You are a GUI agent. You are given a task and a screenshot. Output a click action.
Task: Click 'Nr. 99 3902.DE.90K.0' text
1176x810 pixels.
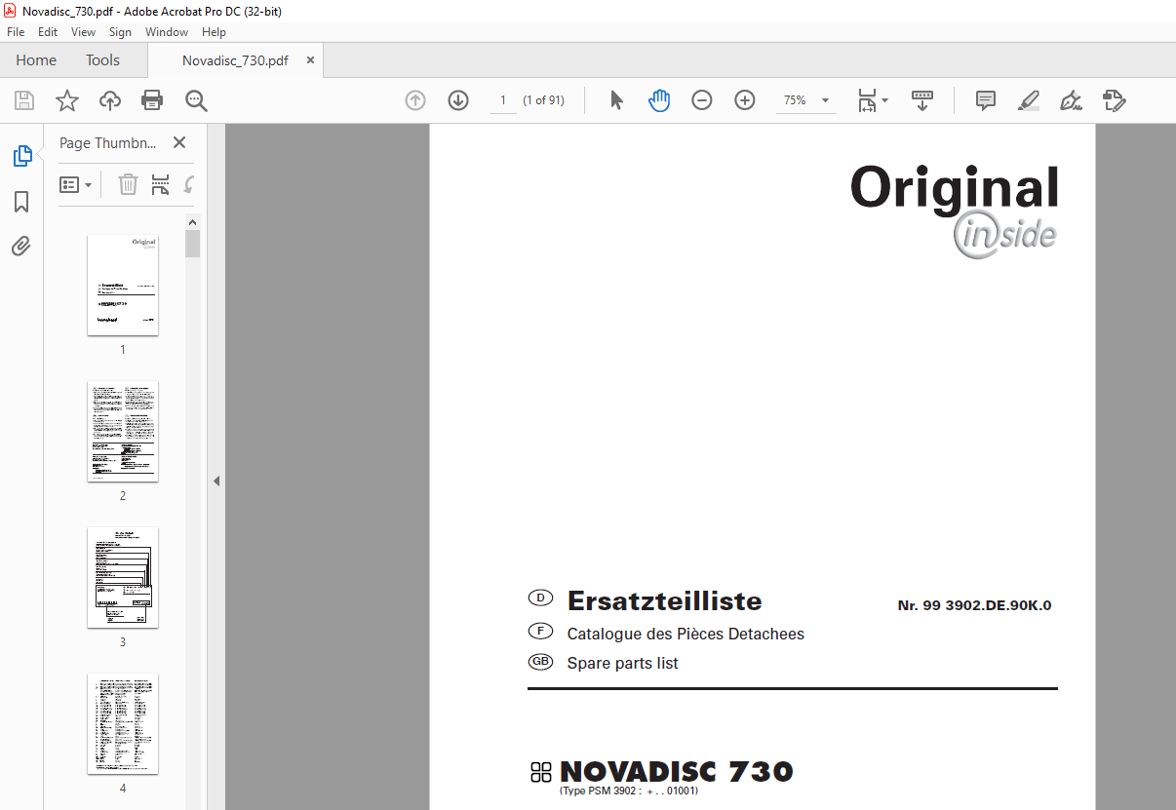[x=974, y=605]
